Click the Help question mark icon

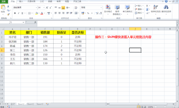point(166,1)
